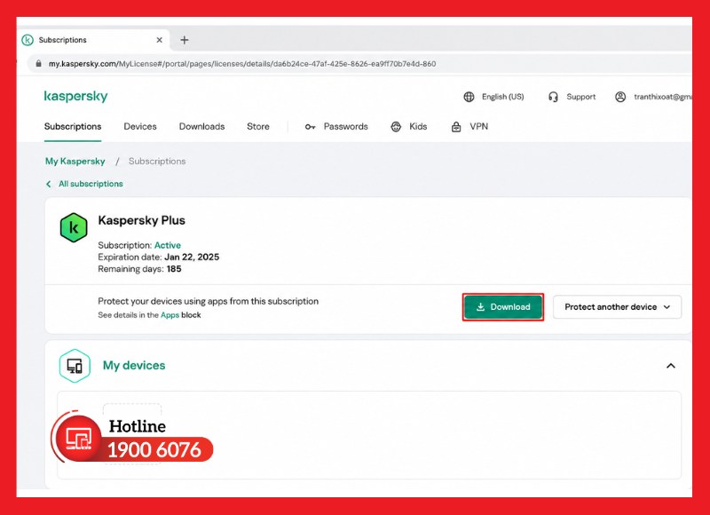Click the Subscriptions tab favicon

28,40
